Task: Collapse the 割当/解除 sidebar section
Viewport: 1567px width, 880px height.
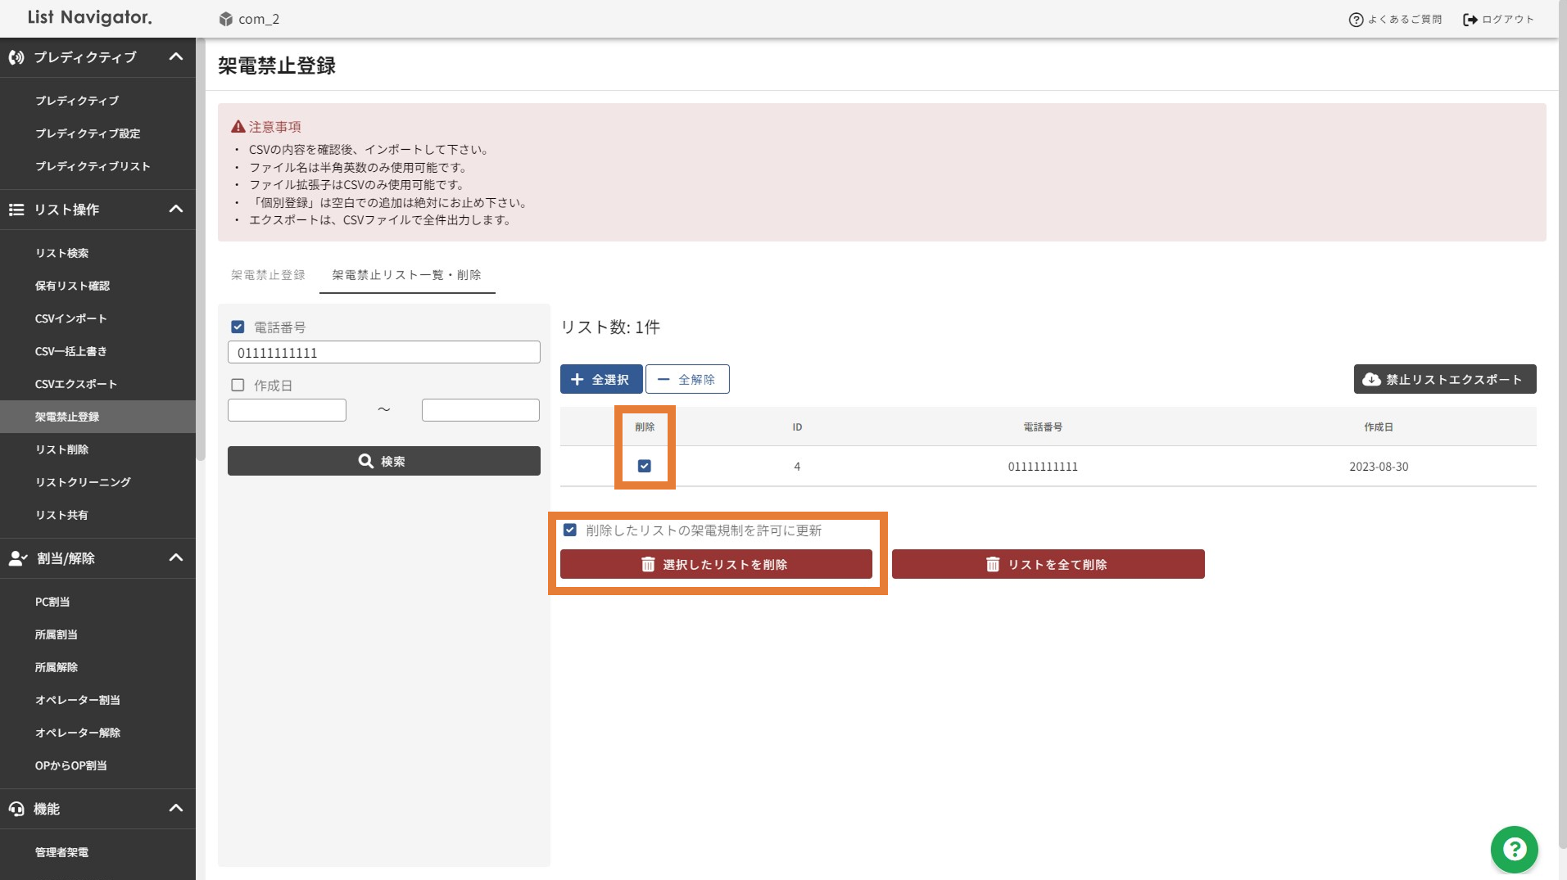Action: 176,558
